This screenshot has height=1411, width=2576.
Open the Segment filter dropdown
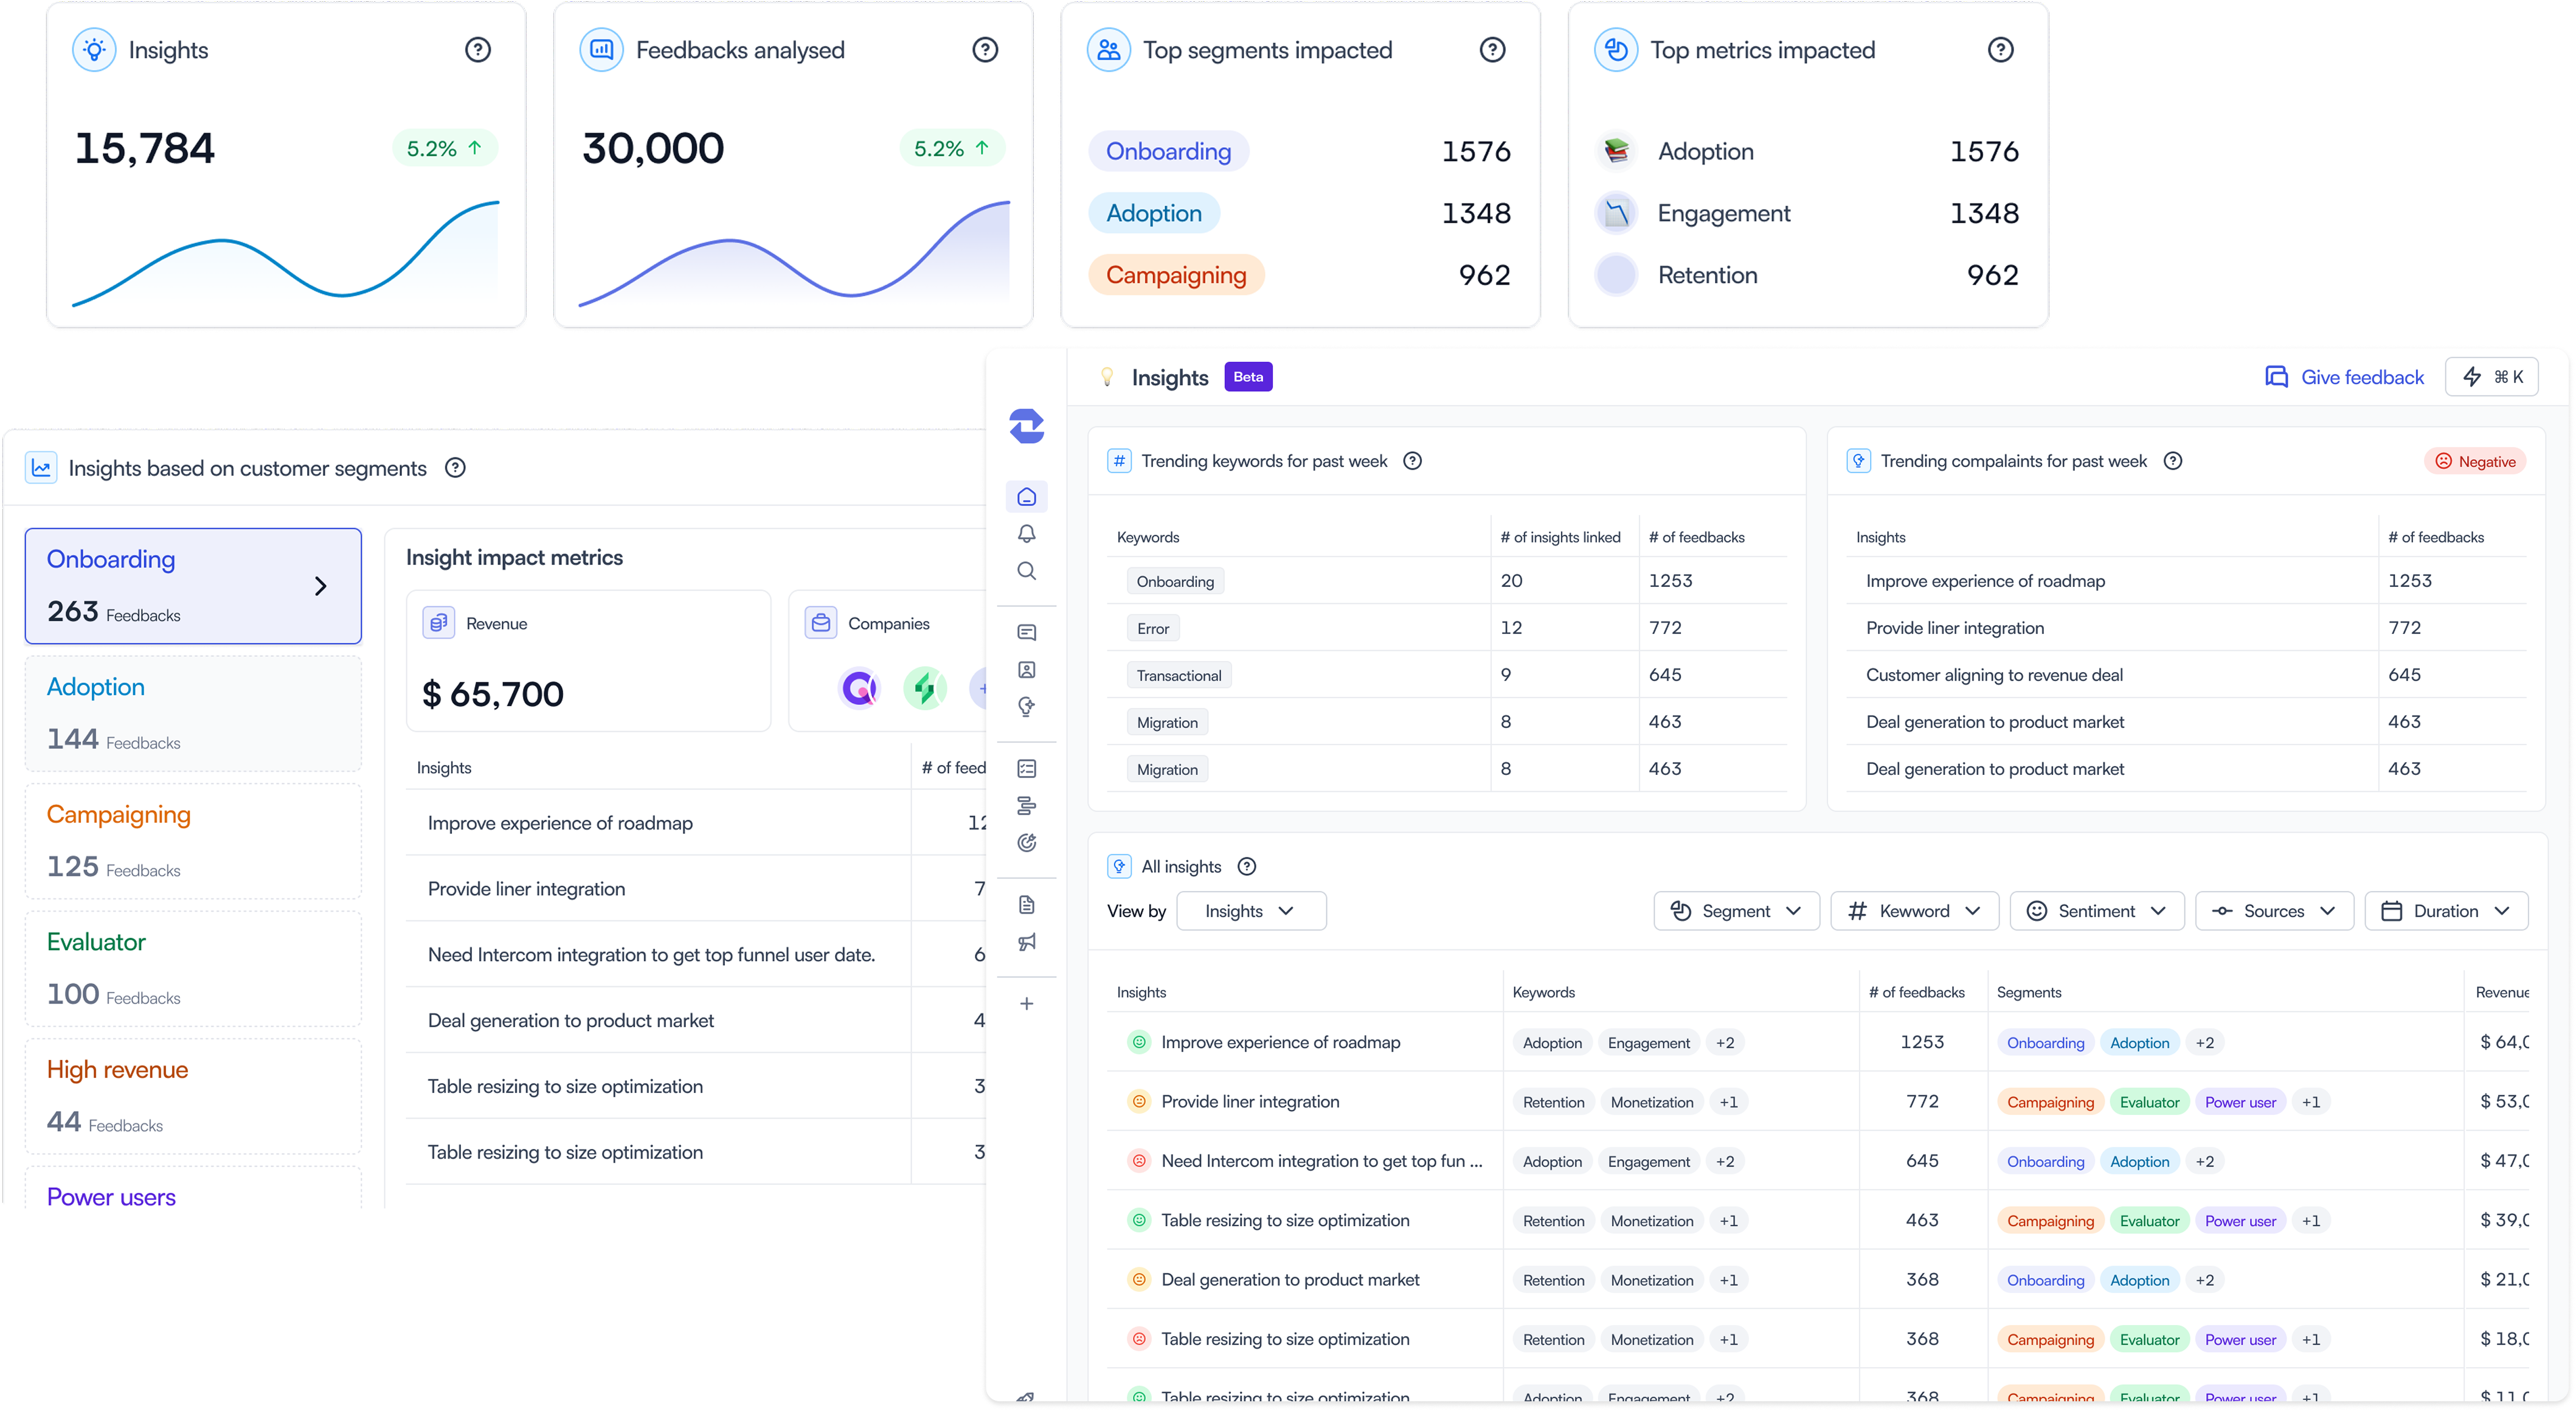coord(1736,911)
